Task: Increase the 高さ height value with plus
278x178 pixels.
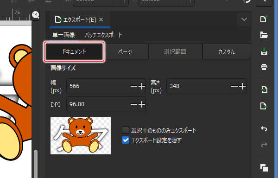Action: (242, 86)
